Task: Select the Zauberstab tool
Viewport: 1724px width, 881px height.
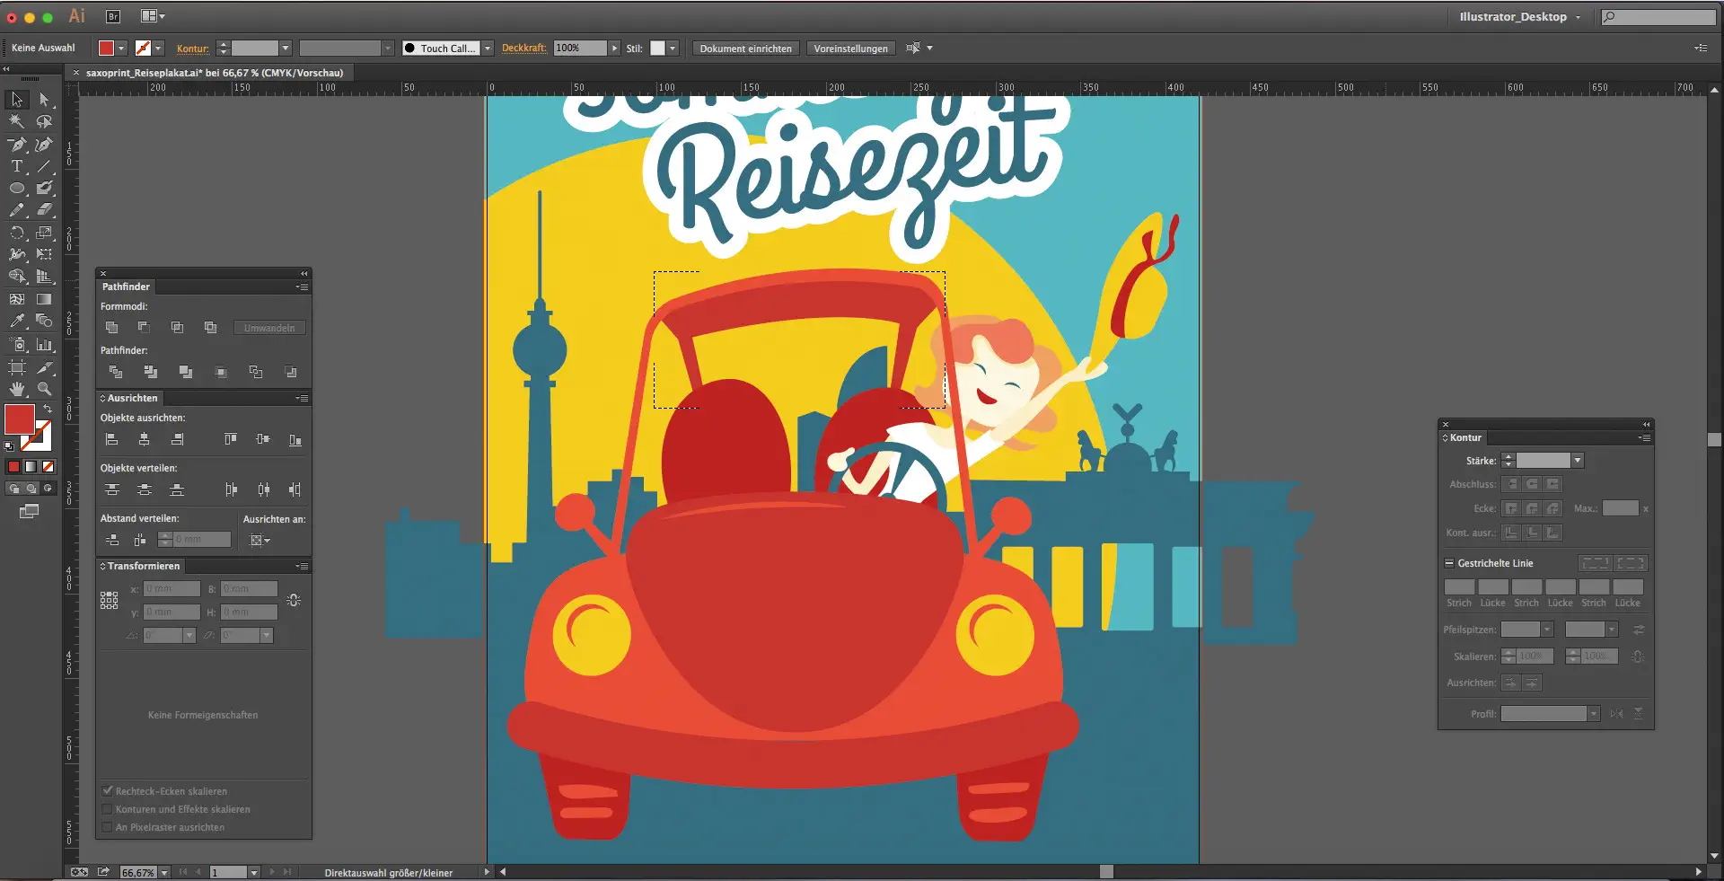Action: pos(16,121)
